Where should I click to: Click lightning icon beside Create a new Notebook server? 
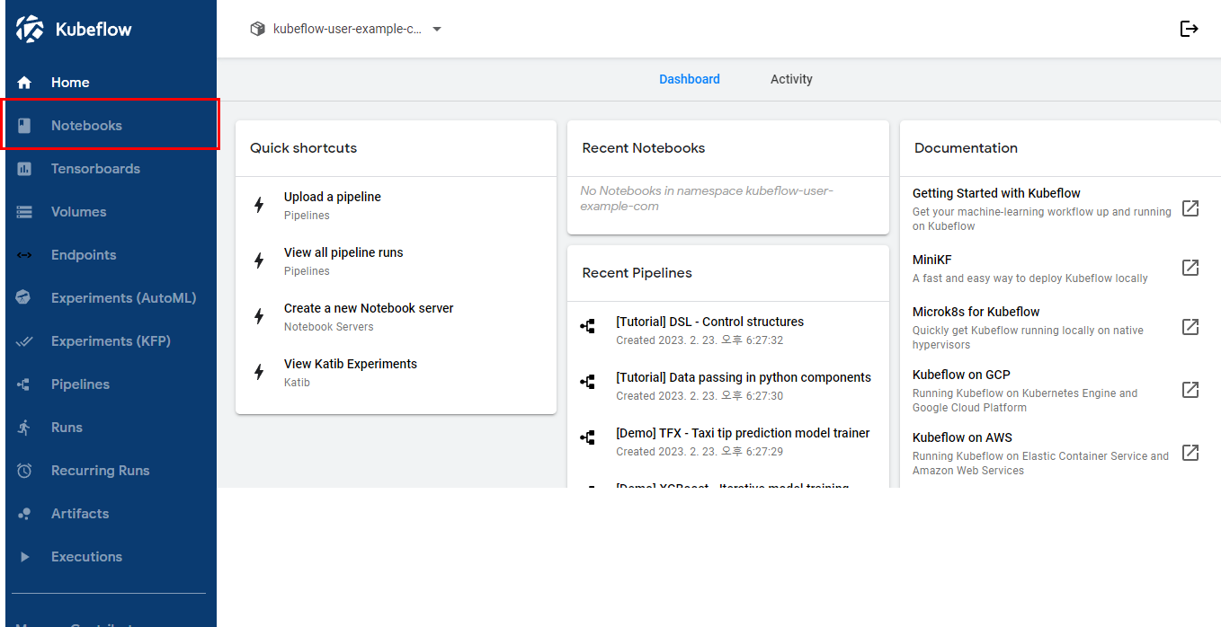tap(259, 316)
